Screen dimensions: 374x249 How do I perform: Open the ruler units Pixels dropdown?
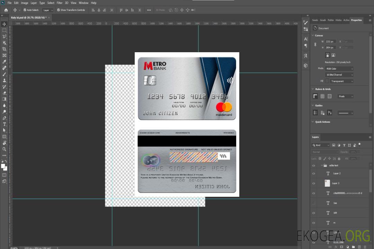coord(345,96)
